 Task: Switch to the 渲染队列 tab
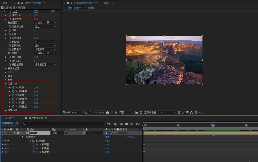(10, 118)
